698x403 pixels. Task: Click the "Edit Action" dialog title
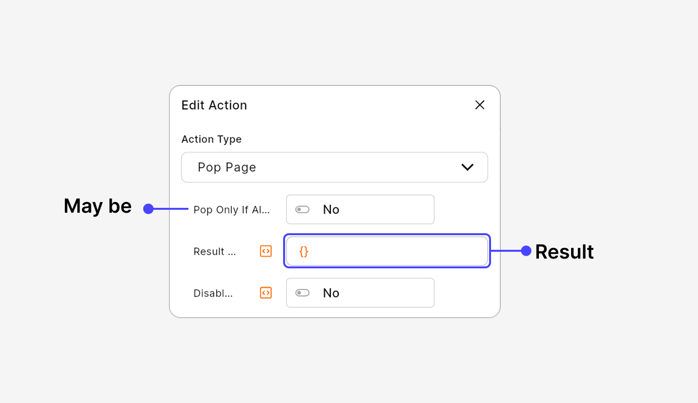click(x=214, y=105)
